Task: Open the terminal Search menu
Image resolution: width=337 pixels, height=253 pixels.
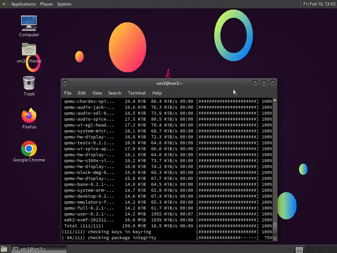Action: click(x=115, y=93)
